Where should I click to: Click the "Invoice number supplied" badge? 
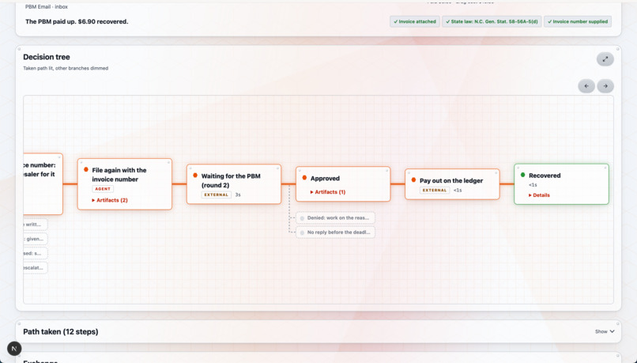(578, 21)
